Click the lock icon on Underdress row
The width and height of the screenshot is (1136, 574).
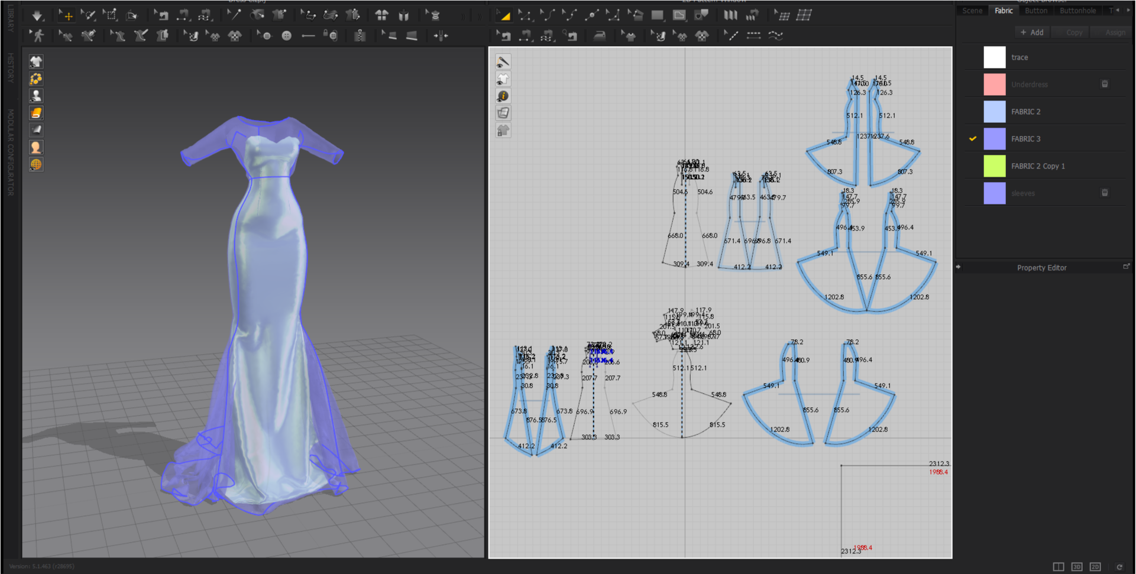click(x=1105, y=84)
